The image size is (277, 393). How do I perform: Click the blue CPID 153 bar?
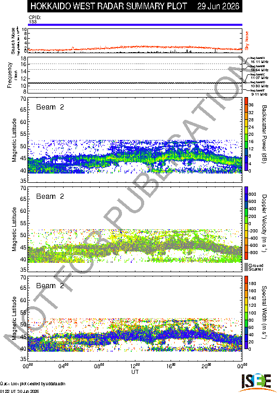coord(135,25)
